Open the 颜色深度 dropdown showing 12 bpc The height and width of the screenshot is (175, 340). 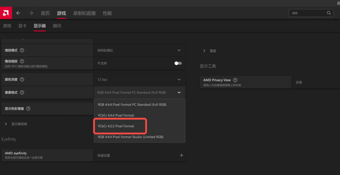pyautogui.click(x=140, y=79)
